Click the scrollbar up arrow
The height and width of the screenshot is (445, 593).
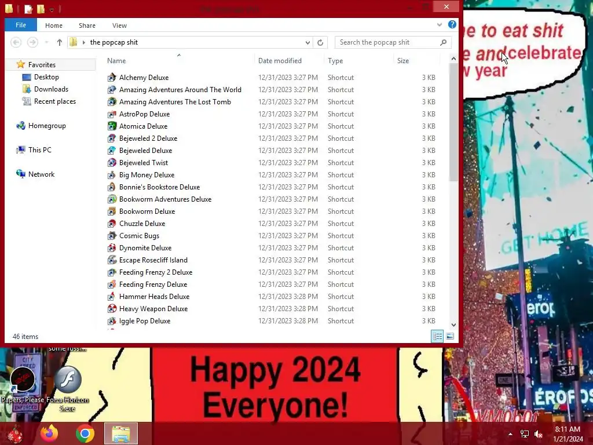click(x=453, y=59)
